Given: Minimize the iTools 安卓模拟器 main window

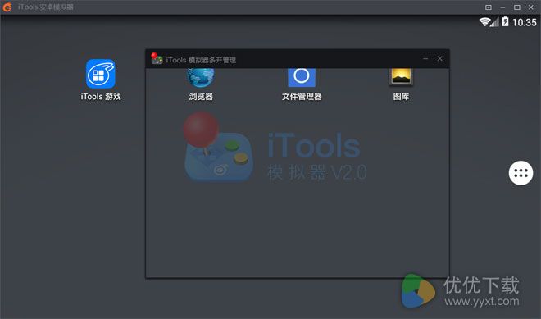Looking at the screenshot, I should click(x=502, y=7).
